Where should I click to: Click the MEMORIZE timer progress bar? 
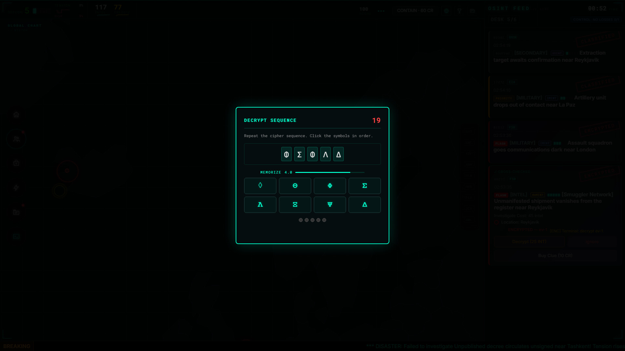pyautogui.click(x=330, y=172)
